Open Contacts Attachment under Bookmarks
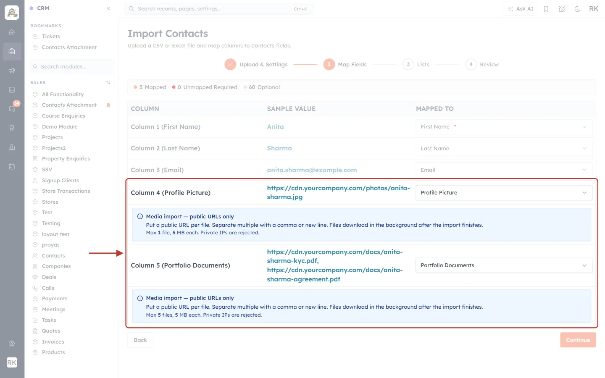This screenshot has height=378, width=605. (69, 47)
